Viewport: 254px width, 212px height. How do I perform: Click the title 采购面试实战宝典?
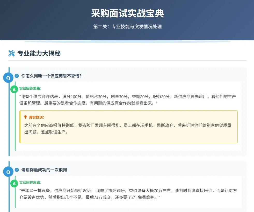[127, 14]
